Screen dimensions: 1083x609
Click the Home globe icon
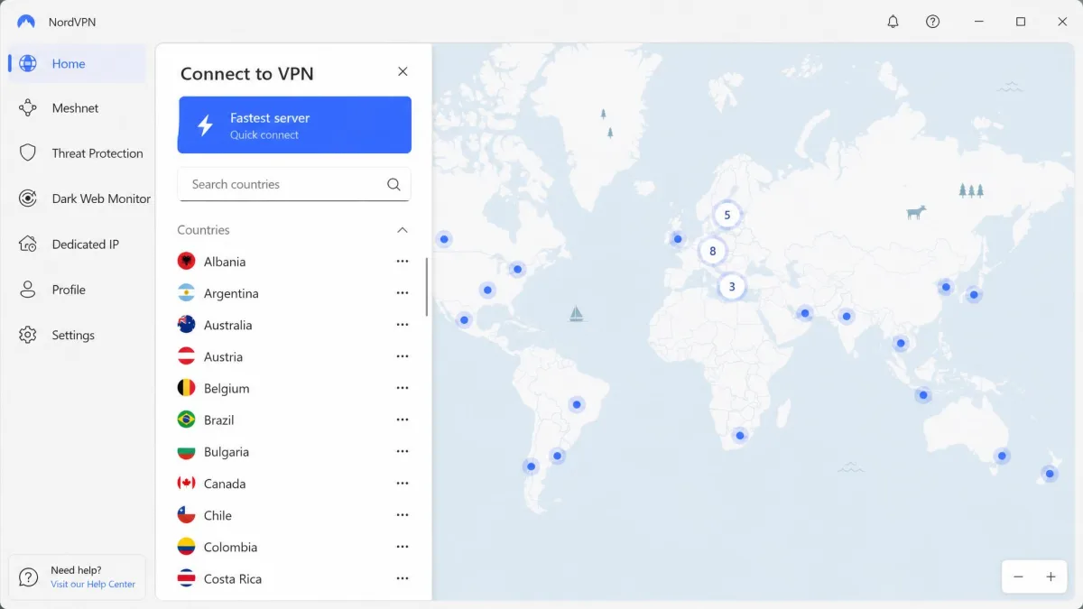(x=28, y=63)
